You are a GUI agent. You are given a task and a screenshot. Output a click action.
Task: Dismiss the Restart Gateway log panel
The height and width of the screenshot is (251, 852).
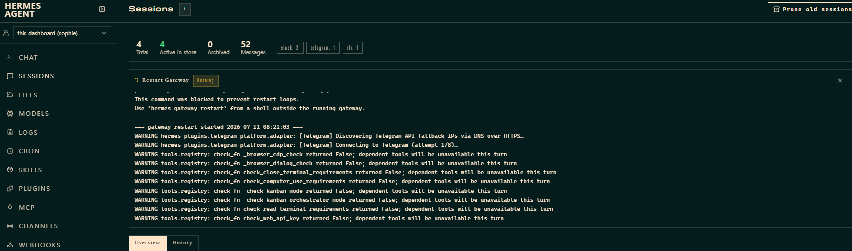[x=840, y=80]
